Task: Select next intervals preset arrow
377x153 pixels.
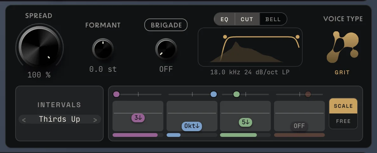Action: [95, 120]
